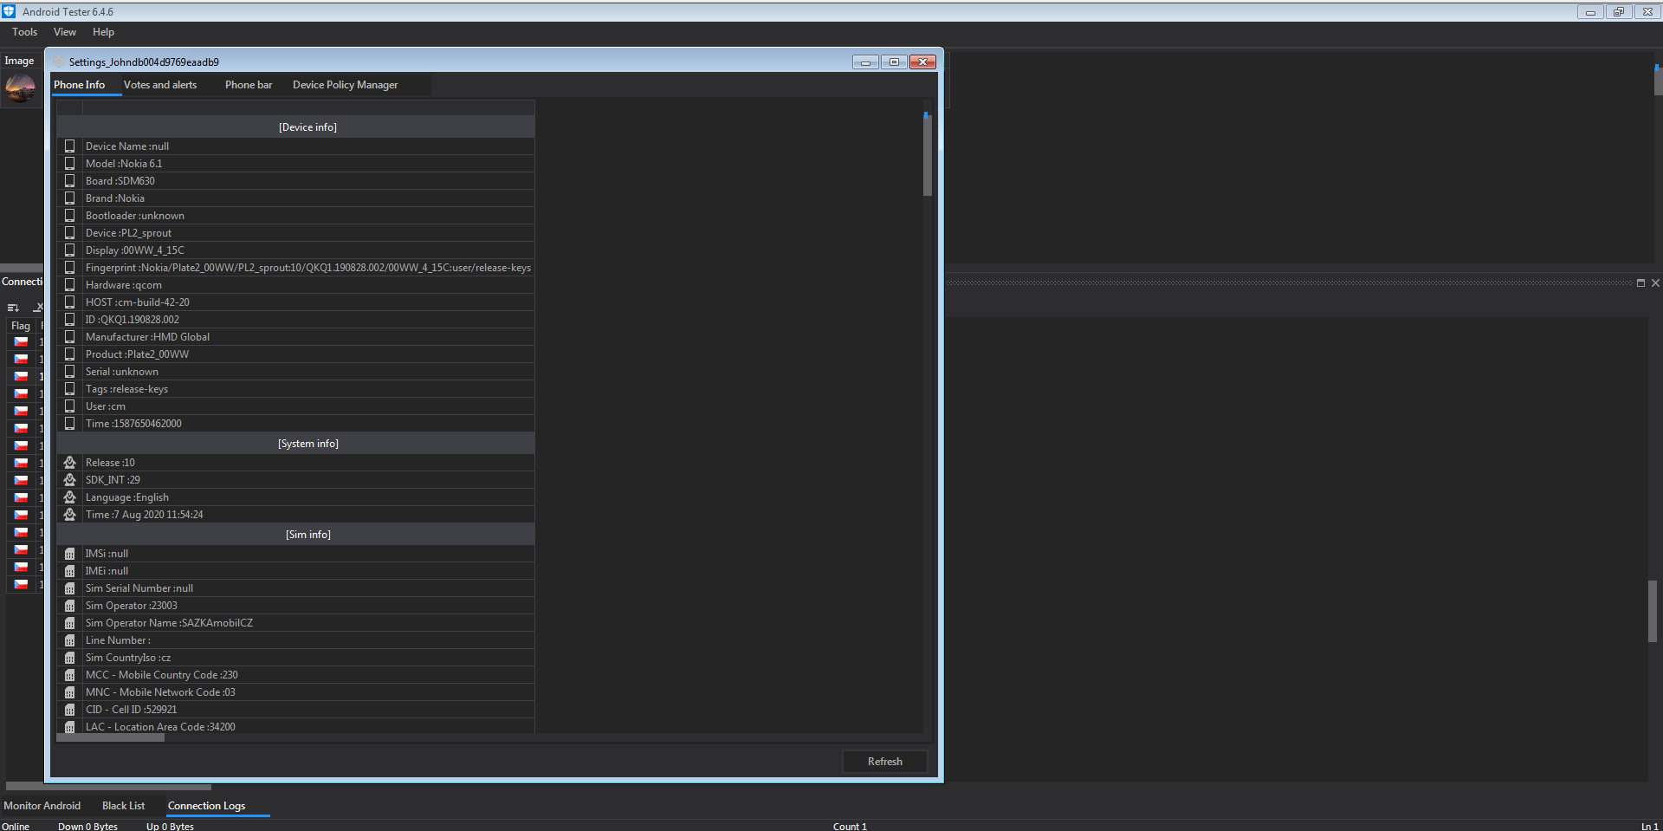Select the Time :1587650462000 row
This screenshot has height=831, width=1663.
(295, 424)
